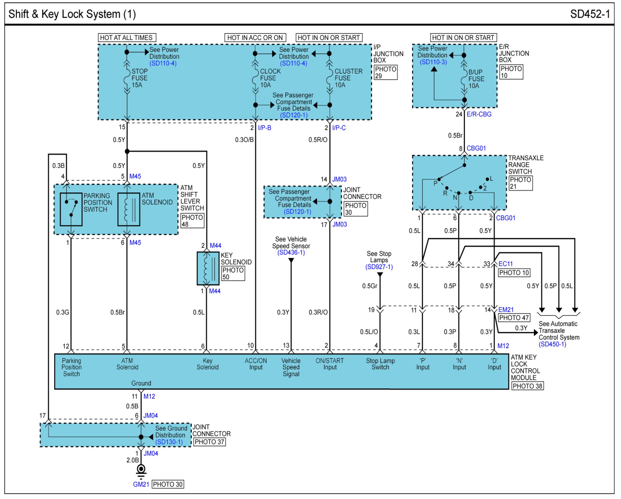Screen dimensions: 621x499
Task: Follow the SD130-1 ground distribution link
Action: (x=169, y=442)
